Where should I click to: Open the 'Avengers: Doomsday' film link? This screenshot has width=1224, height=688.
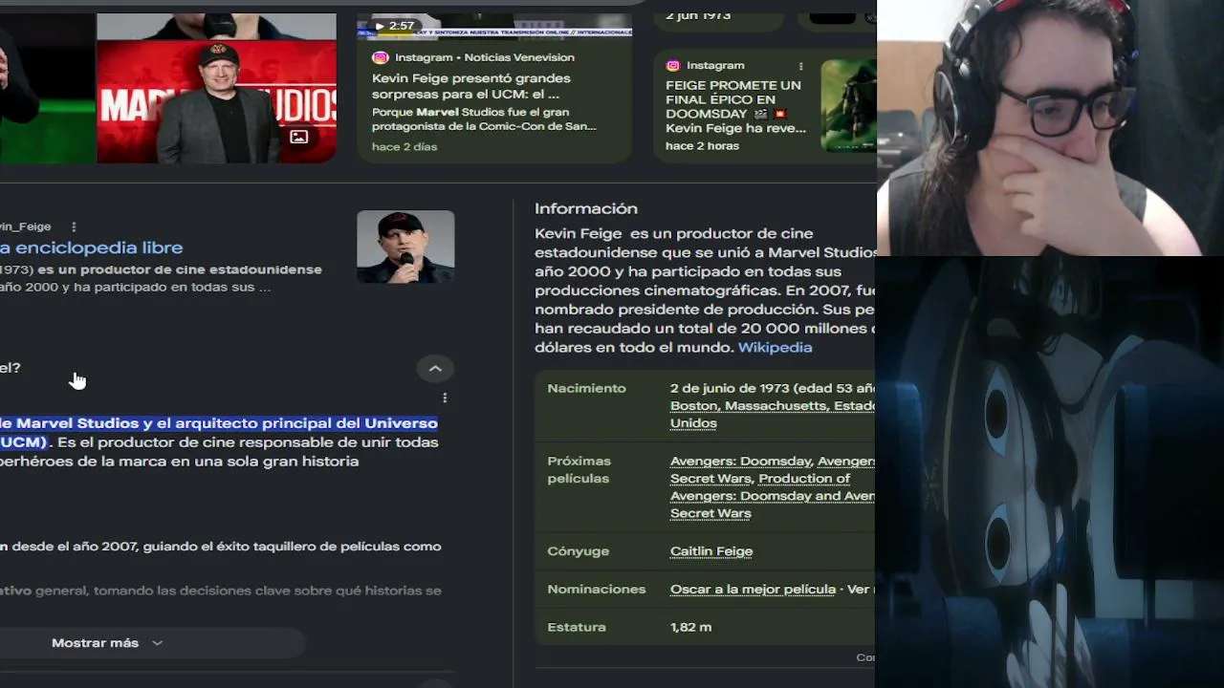tap(741, 462)
